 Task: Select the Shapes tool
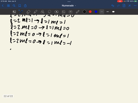[43, 12]
